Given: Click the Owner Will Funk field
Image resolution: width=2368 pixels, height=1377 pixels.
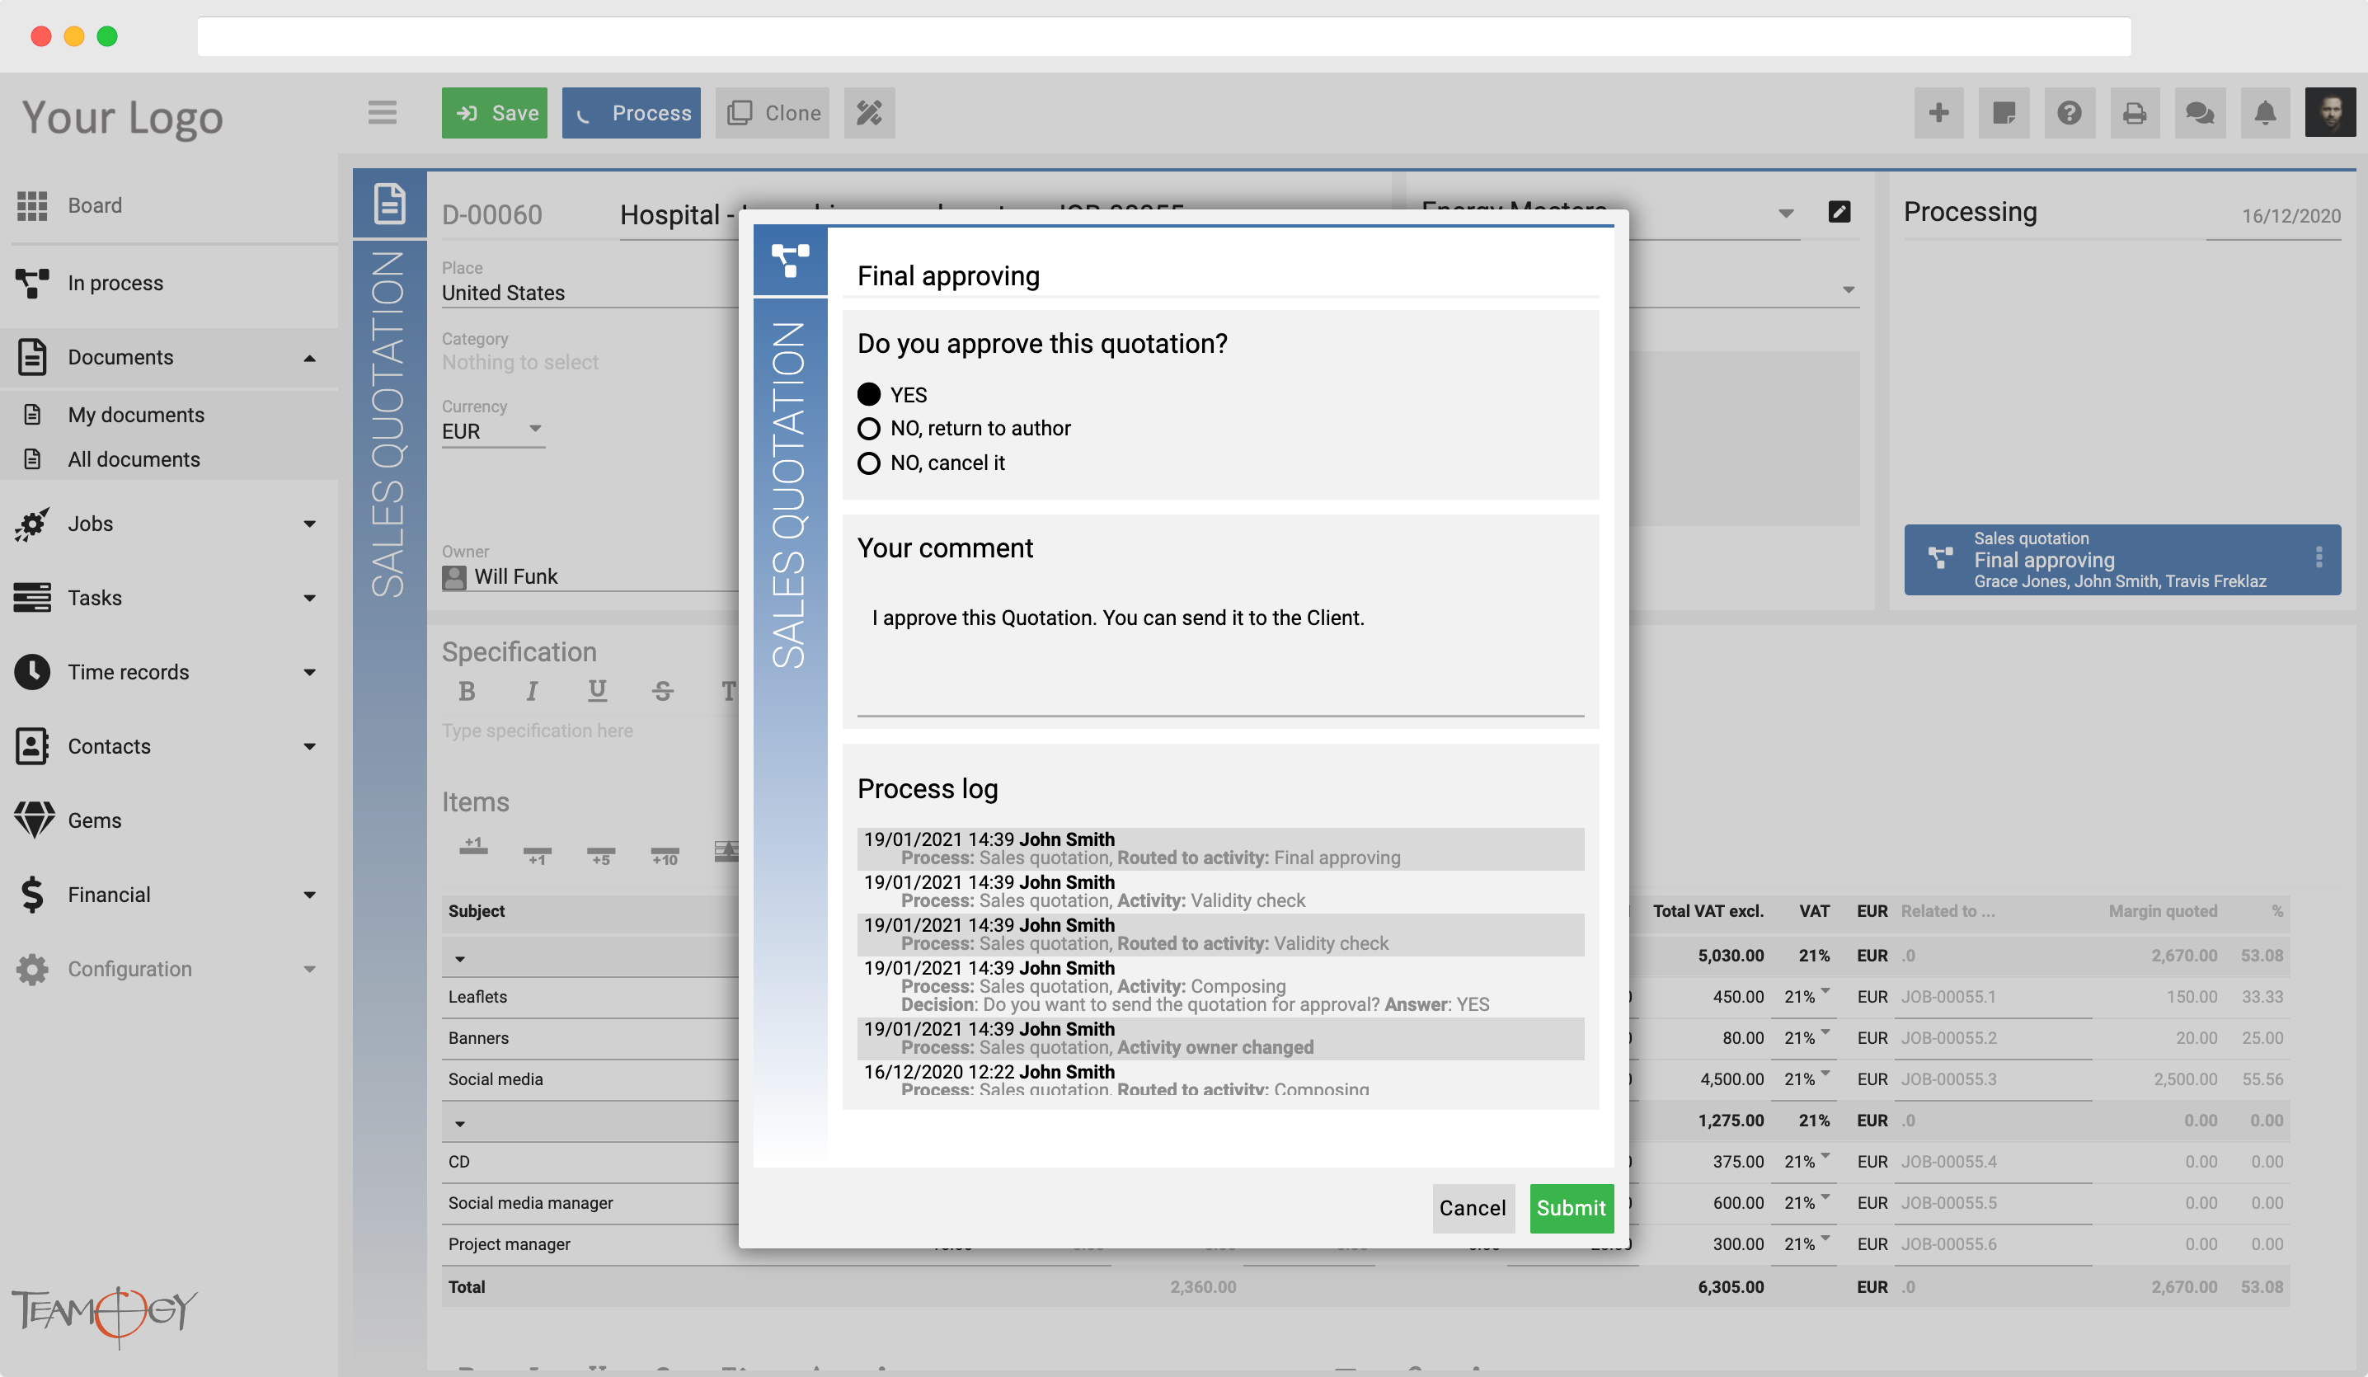Looking at the screenshot, I should coord(590,576).
